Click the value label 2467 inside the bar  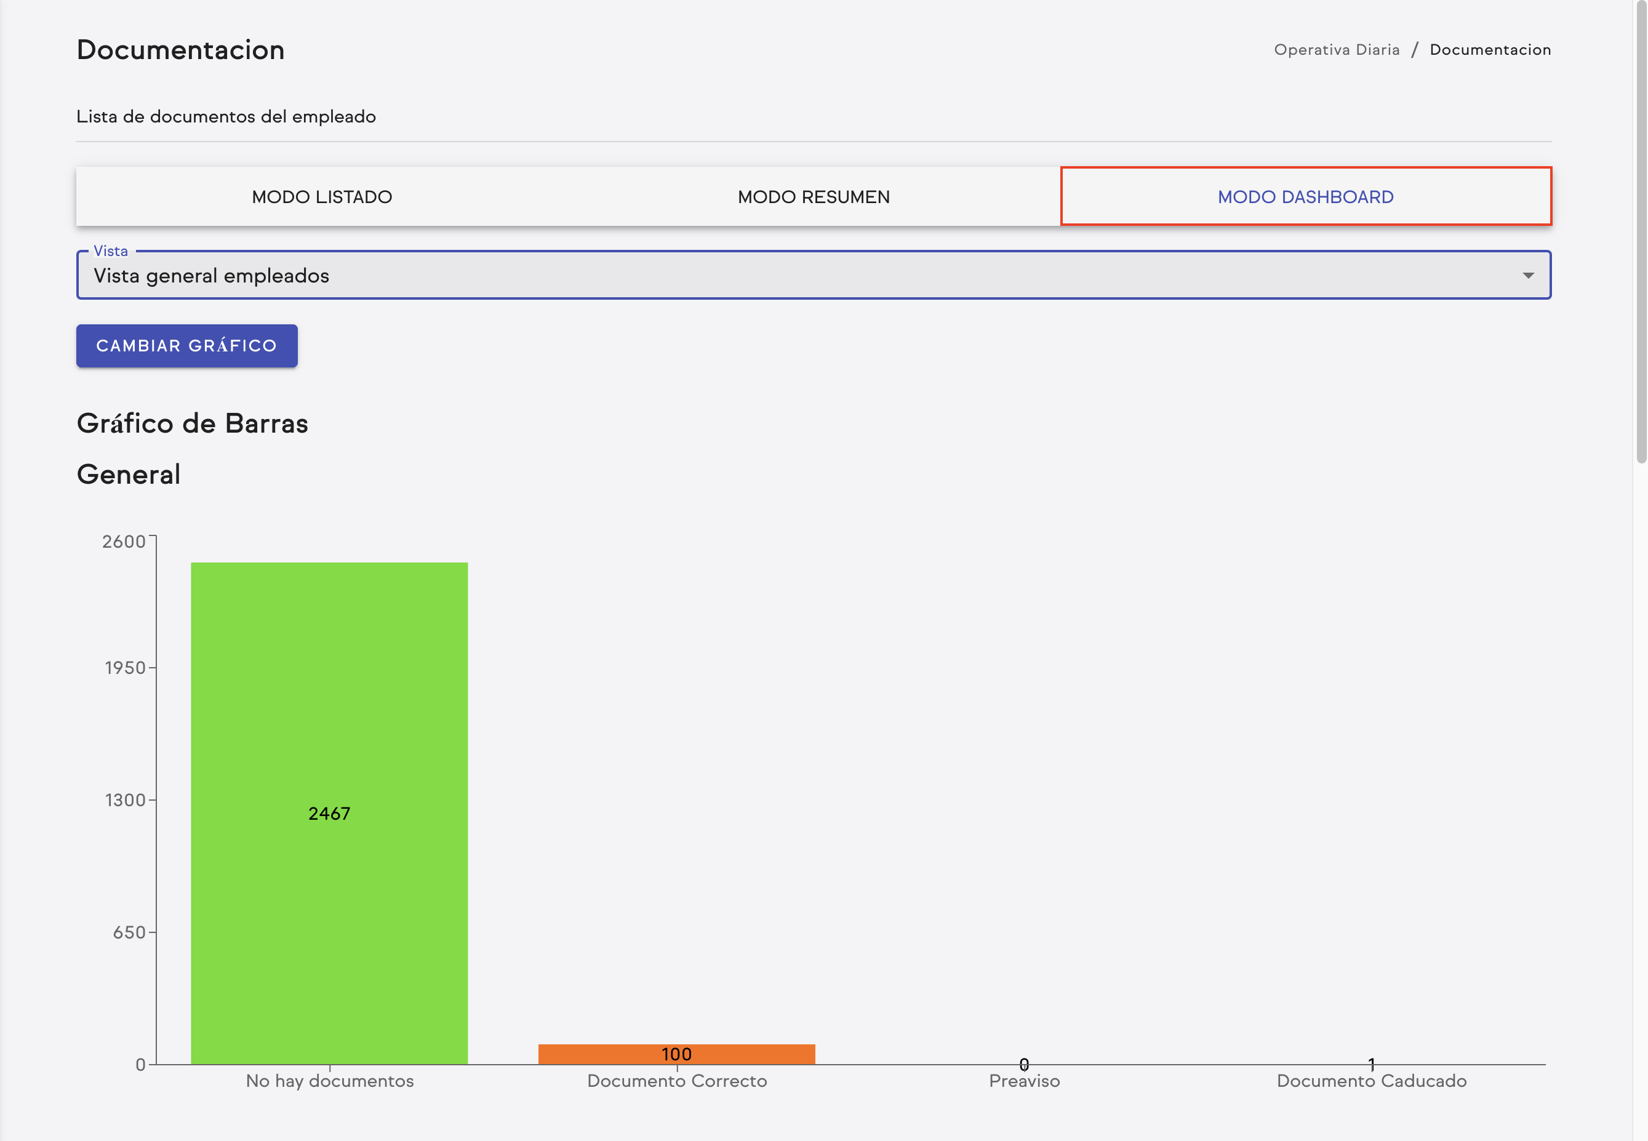point(329,814)
